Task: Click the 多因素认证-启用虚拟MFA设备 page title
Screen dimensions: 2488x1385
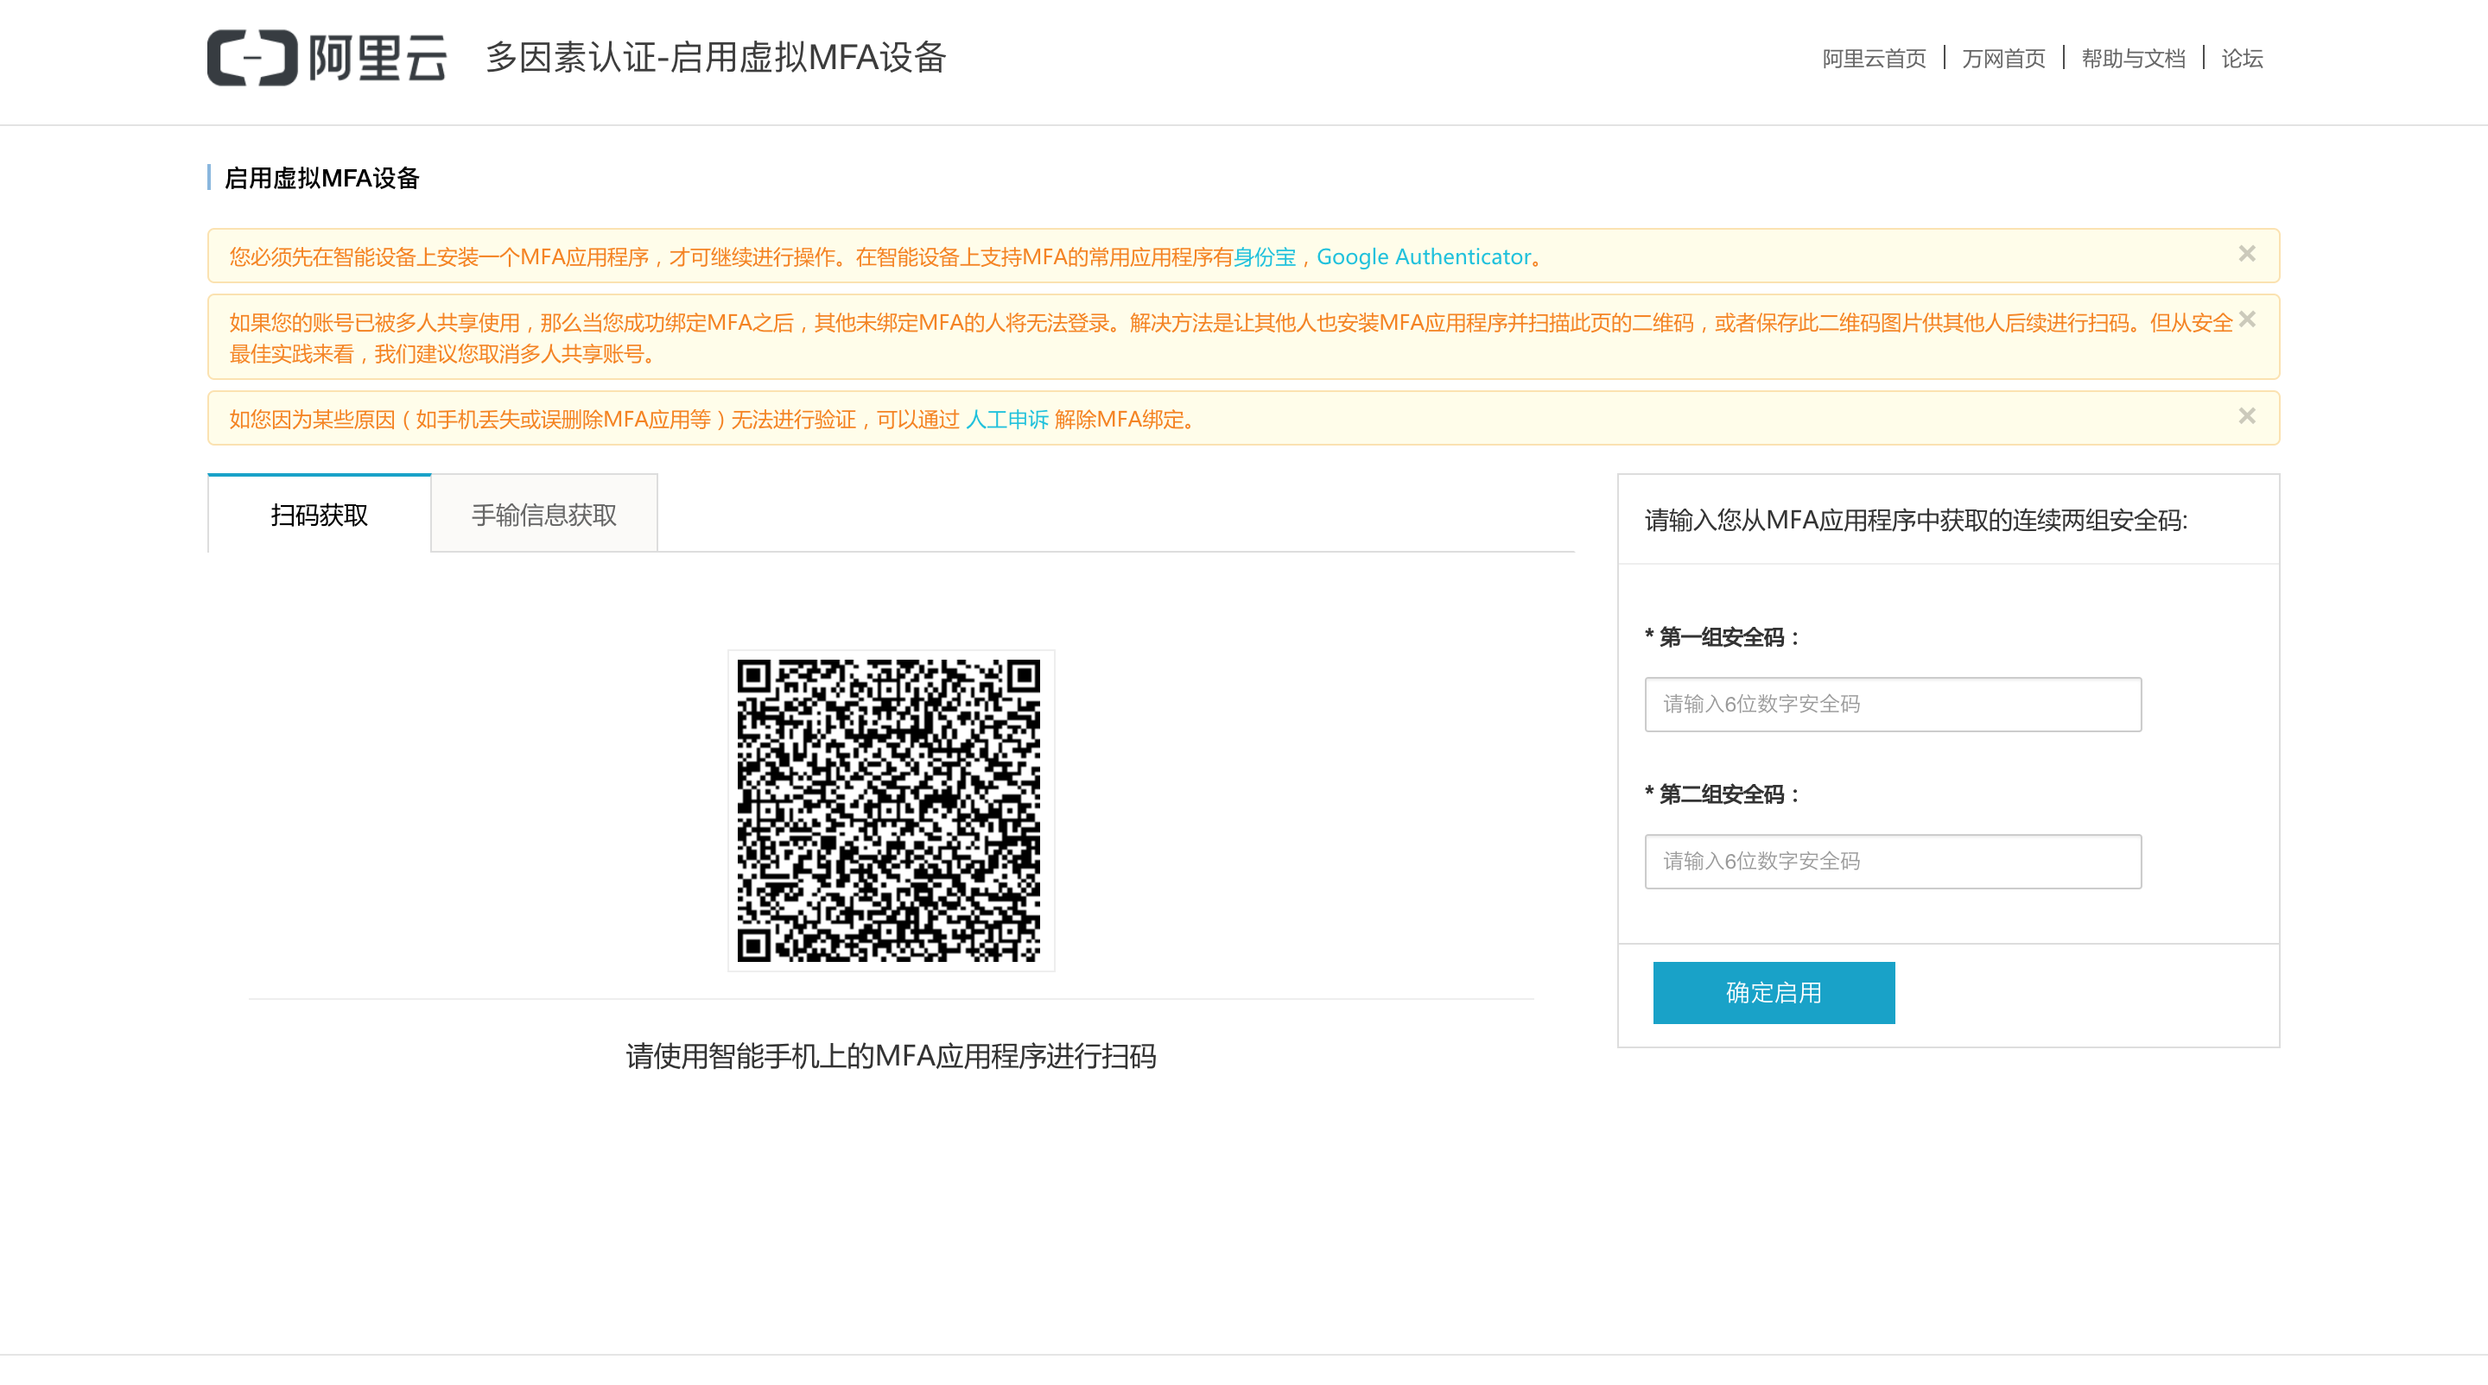Action: (x=715, y=57)
